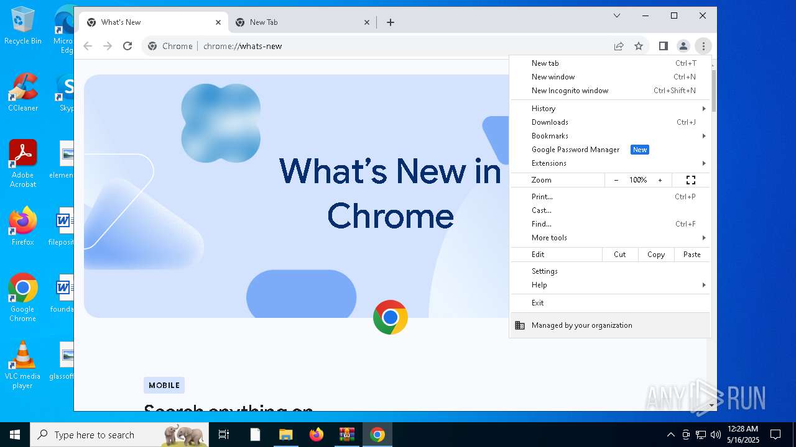Open Settings from the Chrome menu
Screen dimensions: 796x447
pyautogui.click(x=610, y=271)
